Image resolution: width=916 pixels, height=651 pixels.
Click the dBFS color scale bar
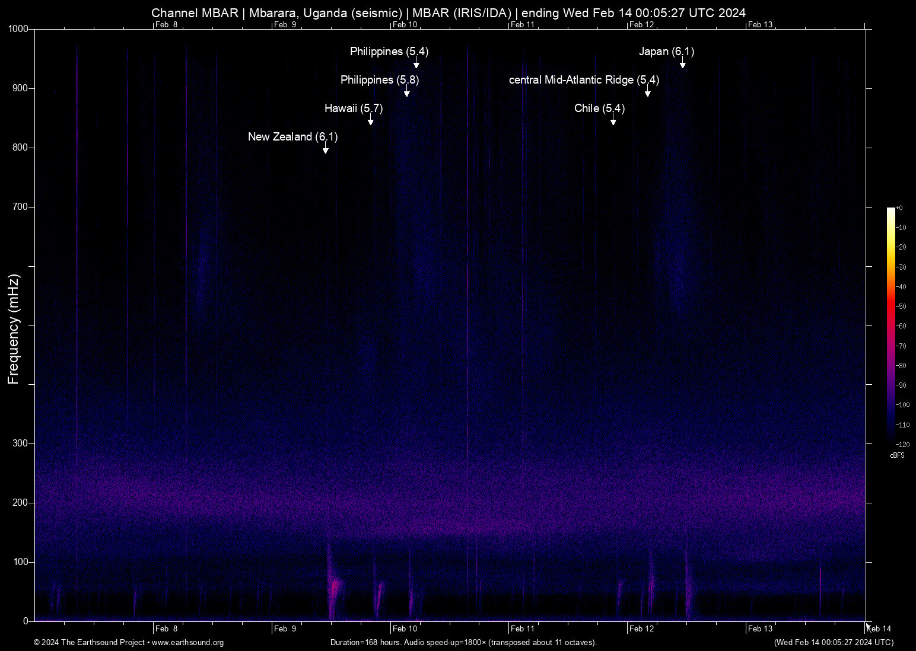890,326
